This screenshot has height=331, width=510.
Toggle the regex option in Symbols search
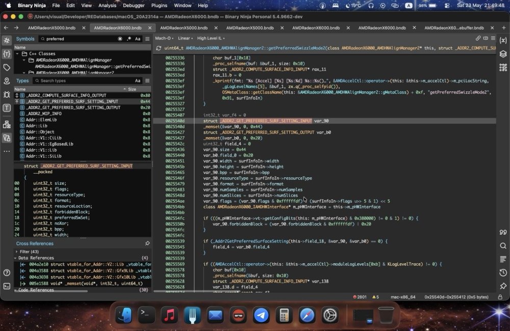pyautogui.click(x=129, y=39)
